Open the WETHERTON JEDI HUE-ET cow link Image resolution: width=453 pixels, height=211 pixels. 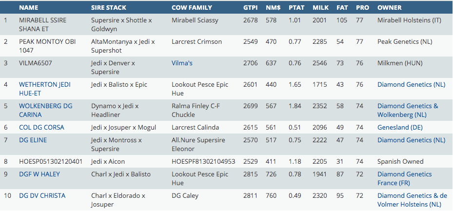tap(44, 84)
